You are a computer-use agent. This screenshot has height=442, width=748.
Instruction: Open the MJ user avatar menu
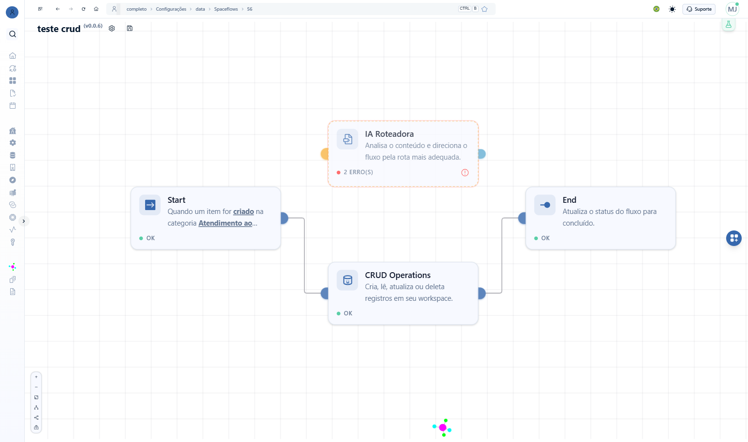click(x=732, y=9)
